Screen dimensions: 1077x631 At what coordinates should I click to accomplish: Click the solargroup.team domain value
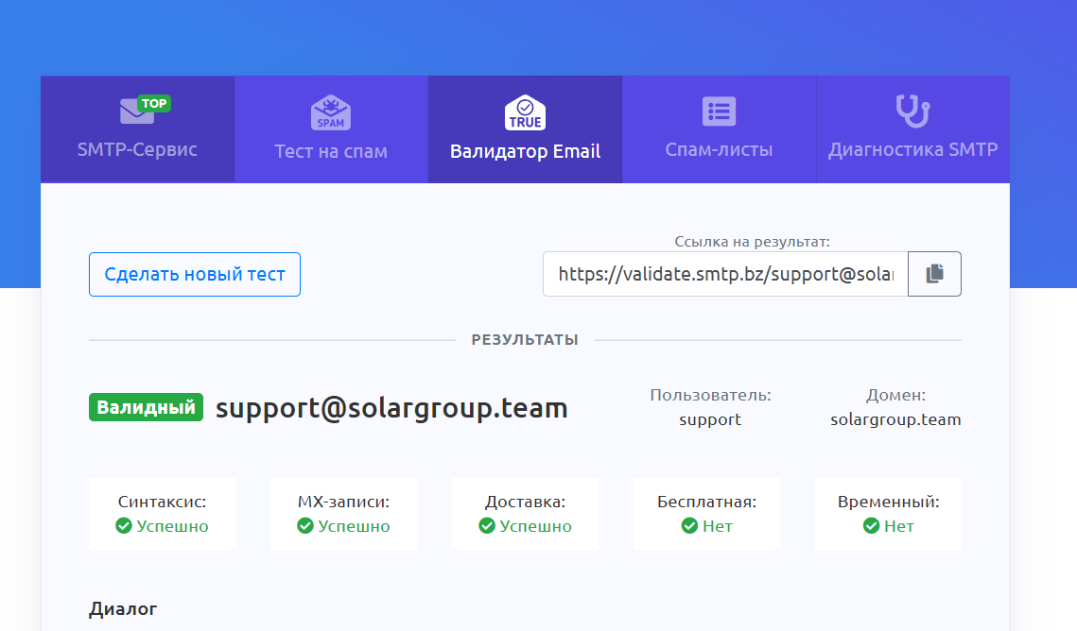click(x=895, y=419)
